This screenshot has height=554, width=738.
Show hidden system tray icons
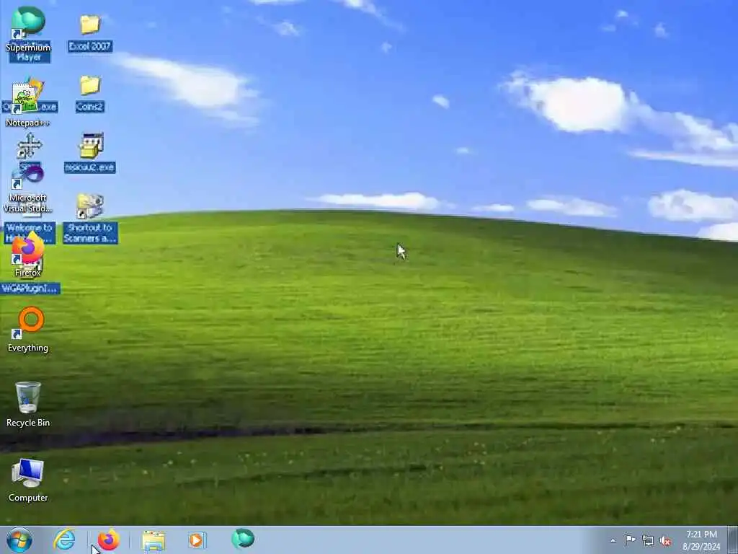(613, 540)
